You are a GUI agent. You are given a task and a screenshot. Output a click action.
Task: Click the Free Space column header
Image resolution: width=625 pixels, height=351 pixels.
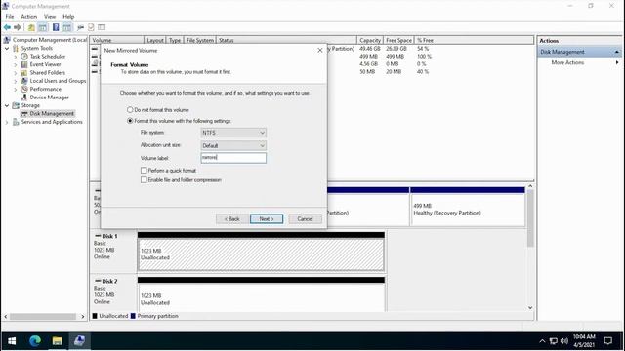tap(398, 40)
